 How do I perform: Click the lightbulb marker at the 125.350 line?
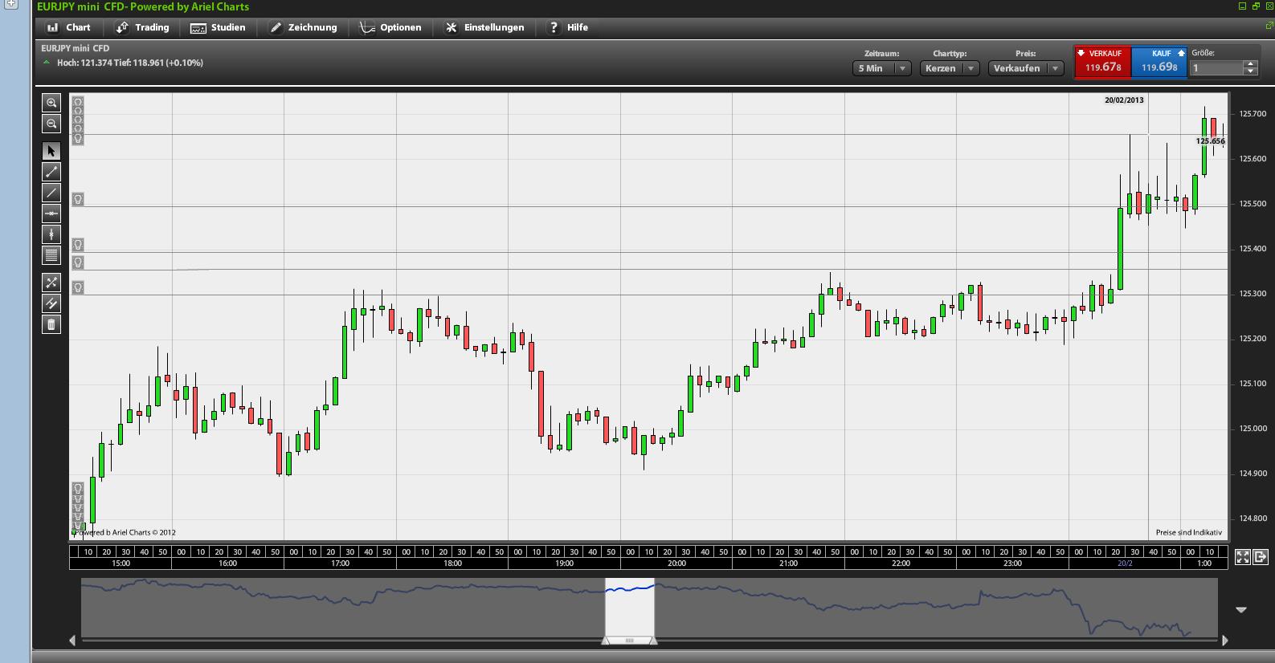click(78, 262)
